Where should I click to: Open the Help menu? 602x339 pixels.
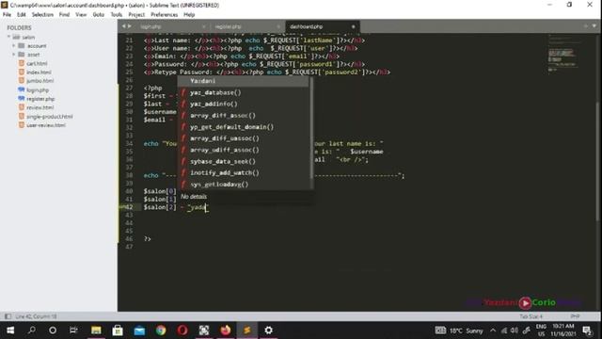[189, 15]
